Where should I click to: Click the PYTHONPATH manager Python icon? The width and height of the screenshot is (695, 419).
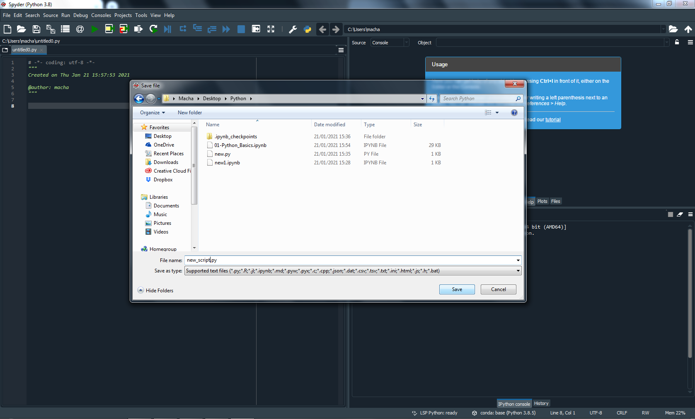[307, 29]
